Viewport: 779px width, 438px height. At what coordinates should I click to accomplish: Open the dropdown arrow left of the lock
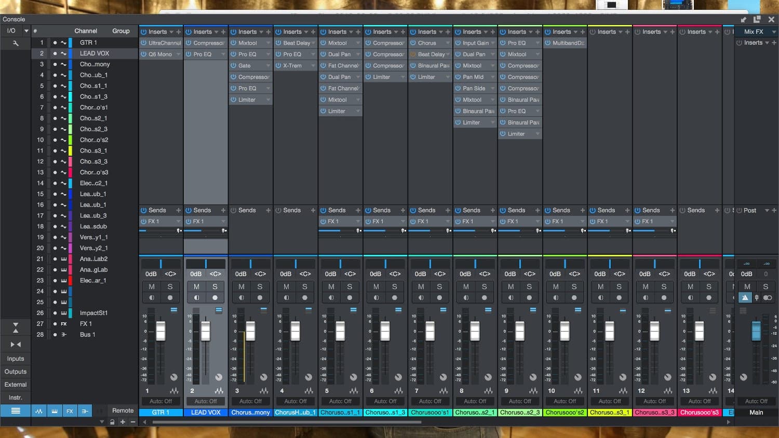coord(102,422)
